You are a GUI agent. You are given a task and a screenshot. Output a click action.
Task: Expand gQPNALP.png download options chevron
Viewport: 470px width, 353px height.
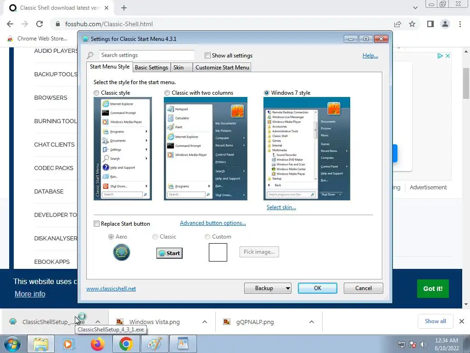coord(312,322)
